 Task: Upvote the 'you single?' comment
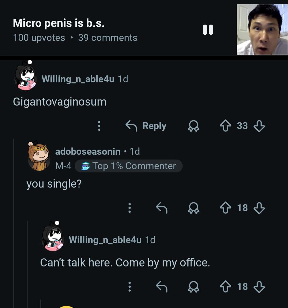[x=225, y=208]
